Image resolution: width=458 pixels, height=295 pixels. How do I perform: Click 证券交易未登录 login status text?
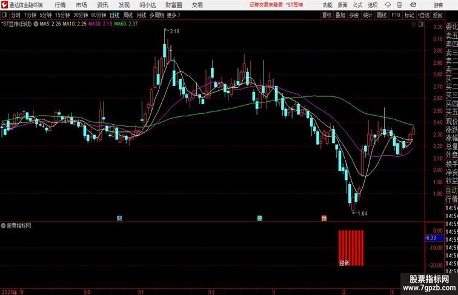266,5
